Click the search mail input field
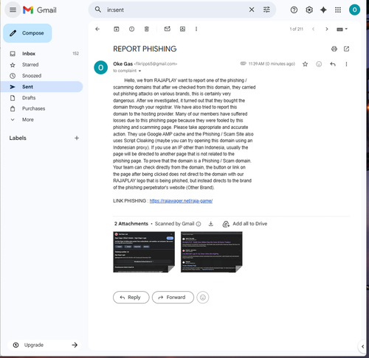The image size is (369, 358). tap(175, 10)
